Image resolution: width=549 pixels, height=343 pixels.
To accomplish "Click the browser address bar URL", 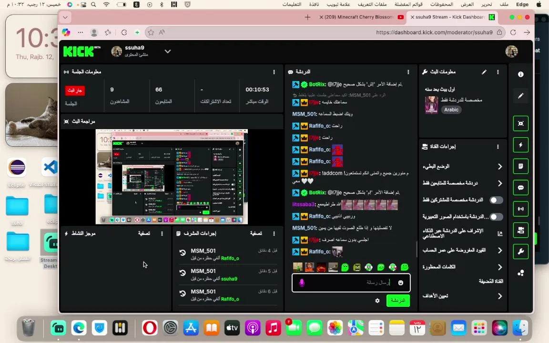I will tap(434, 32).
